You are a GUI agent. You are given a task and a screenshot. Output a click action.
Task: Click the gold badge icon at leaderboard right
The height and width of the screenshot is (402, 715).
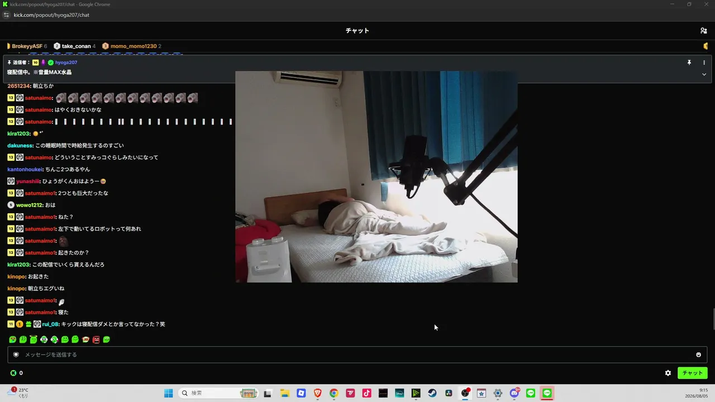point(706,46)
